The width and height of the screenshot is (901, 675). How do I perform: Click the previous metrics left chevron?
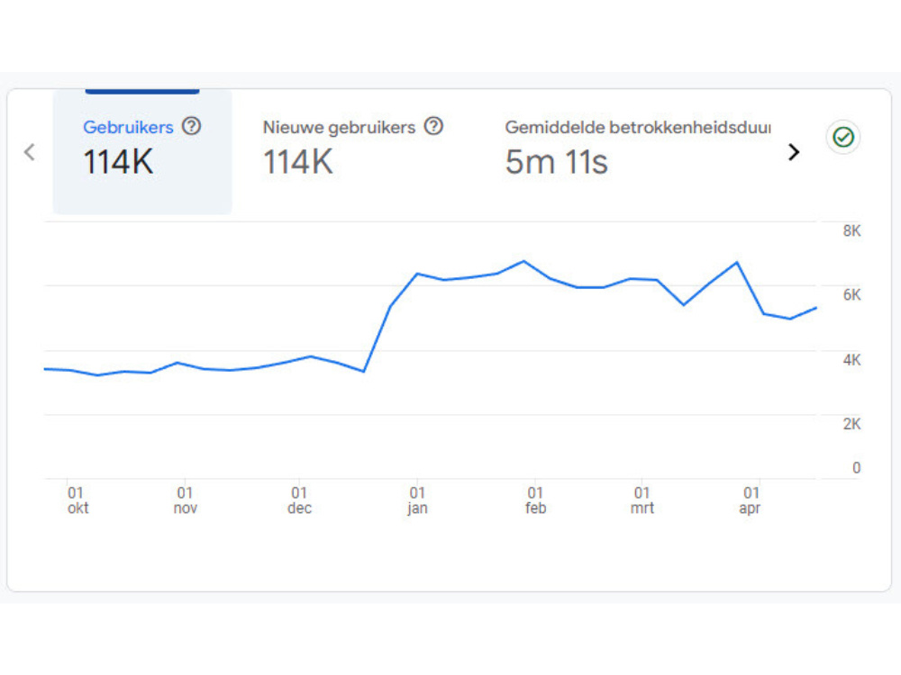(30, 152)
